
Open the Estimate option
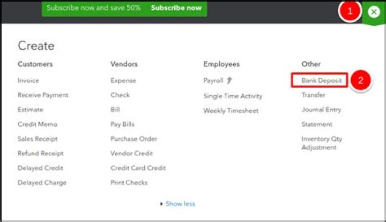click(x=31, y=110)
